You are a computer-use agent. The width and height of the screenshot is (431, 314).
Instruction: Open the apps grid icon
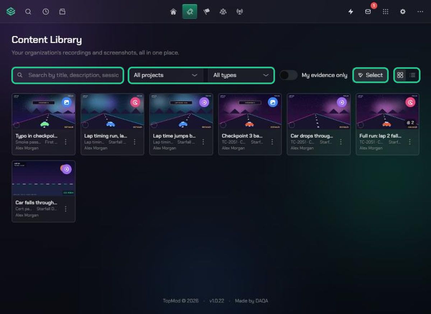[x=385, y=11]
